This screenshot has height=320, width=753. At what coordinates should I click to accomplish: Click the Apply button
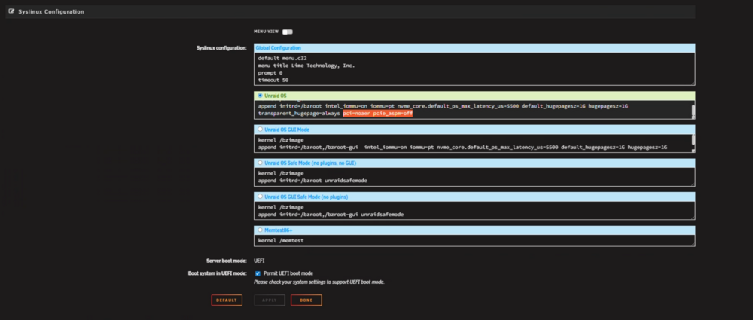click(x=270, y=300)
